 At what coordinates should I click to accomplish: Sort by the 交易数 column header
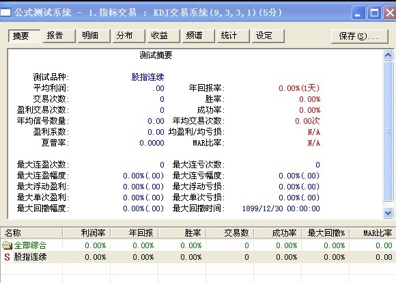(x=230, y=232)
